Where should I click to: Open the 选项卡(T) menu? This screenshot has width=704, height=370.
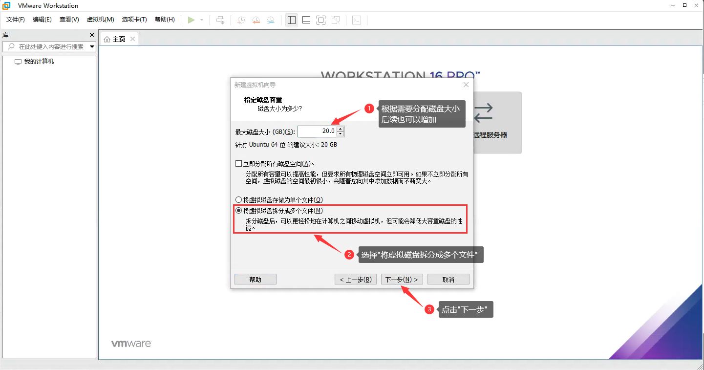pyautogui.click(x=134, y=20)
